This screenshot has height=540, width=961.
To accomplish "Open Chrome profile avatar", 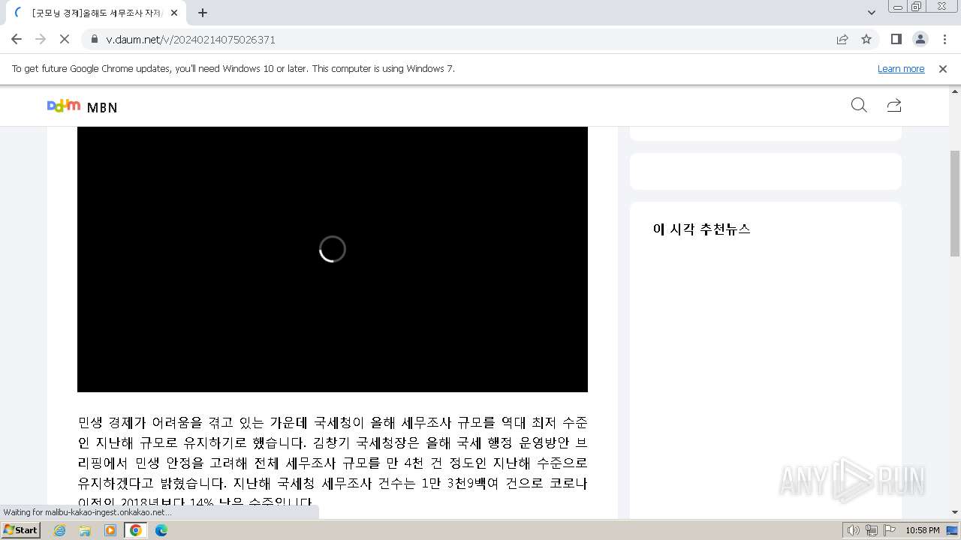I will 920,39.
